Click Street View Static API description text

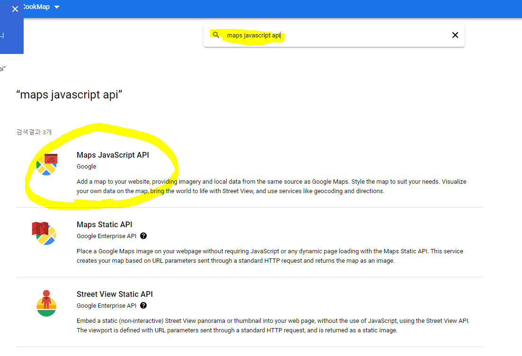273,325
